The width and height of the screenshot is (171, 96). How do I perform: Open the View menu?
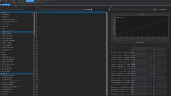click(10, 3)
